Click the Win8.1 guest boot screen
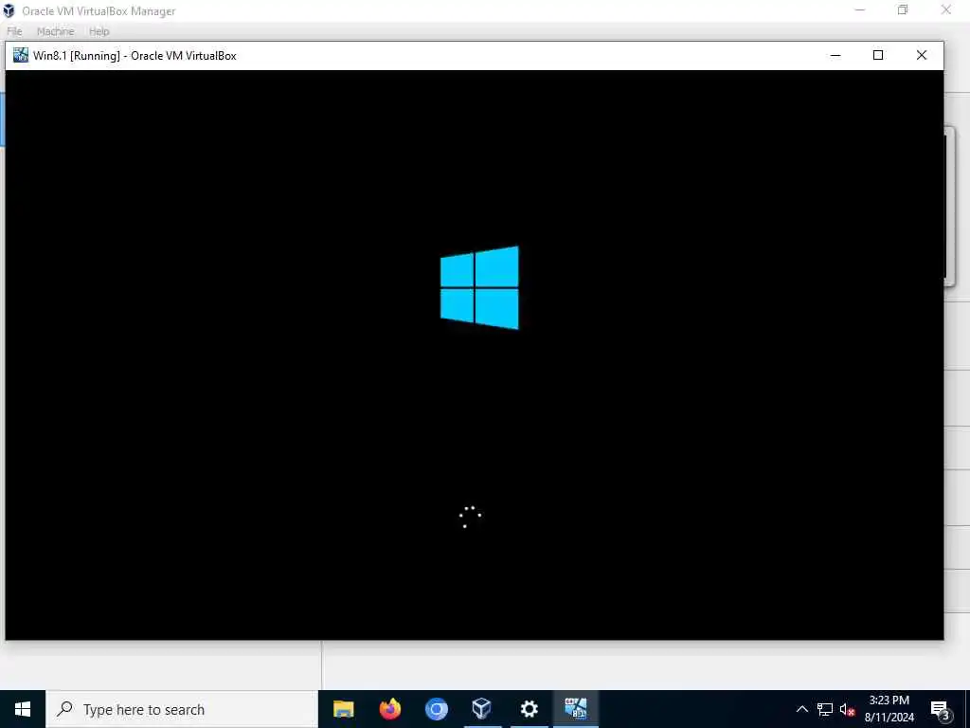Image resolution: width=970 pixels, height=728 pixels. 475,355
